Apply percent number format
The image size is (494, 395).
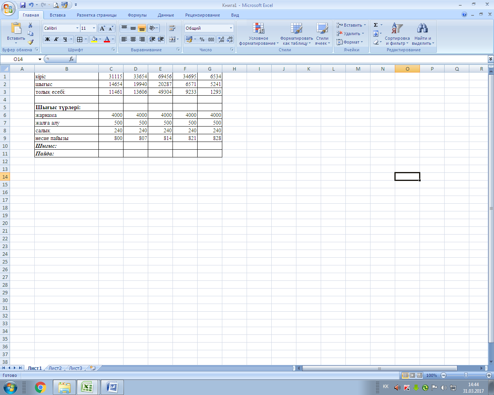click(201, 39)
